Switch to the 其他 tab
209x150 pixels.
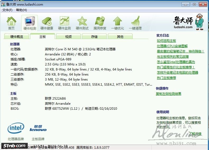click(120, 37)
